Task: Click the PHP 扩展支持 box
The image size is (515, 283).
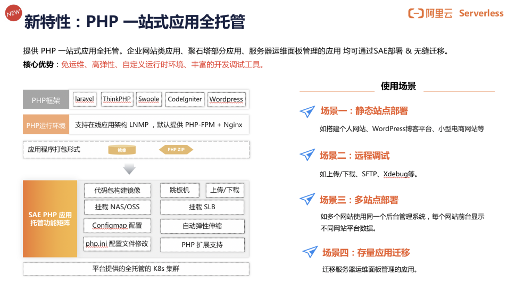Action: (202, 245)
